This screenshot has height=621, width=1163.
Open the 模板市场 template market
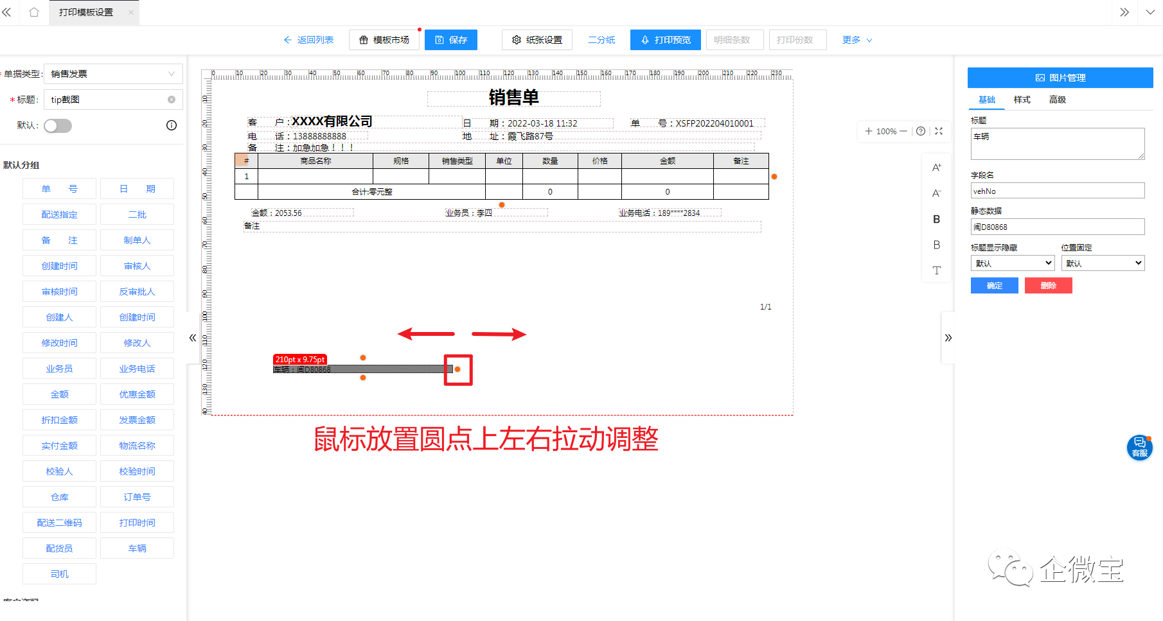384,40
